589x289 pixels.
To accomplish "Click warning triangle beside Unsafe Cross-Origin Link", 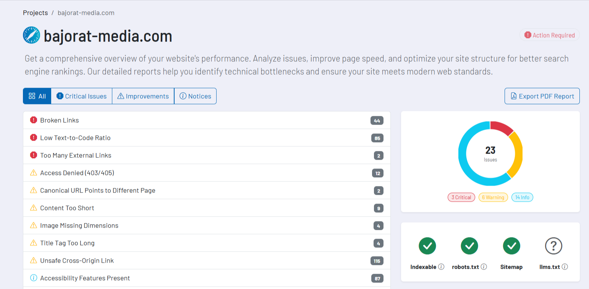I will 34,260.
